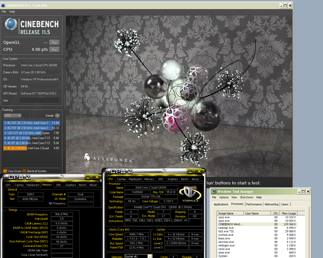This screenshot has width=323, height=258.
Task: Sort processes by Mem Usage column
Action: tap(288, 213)
